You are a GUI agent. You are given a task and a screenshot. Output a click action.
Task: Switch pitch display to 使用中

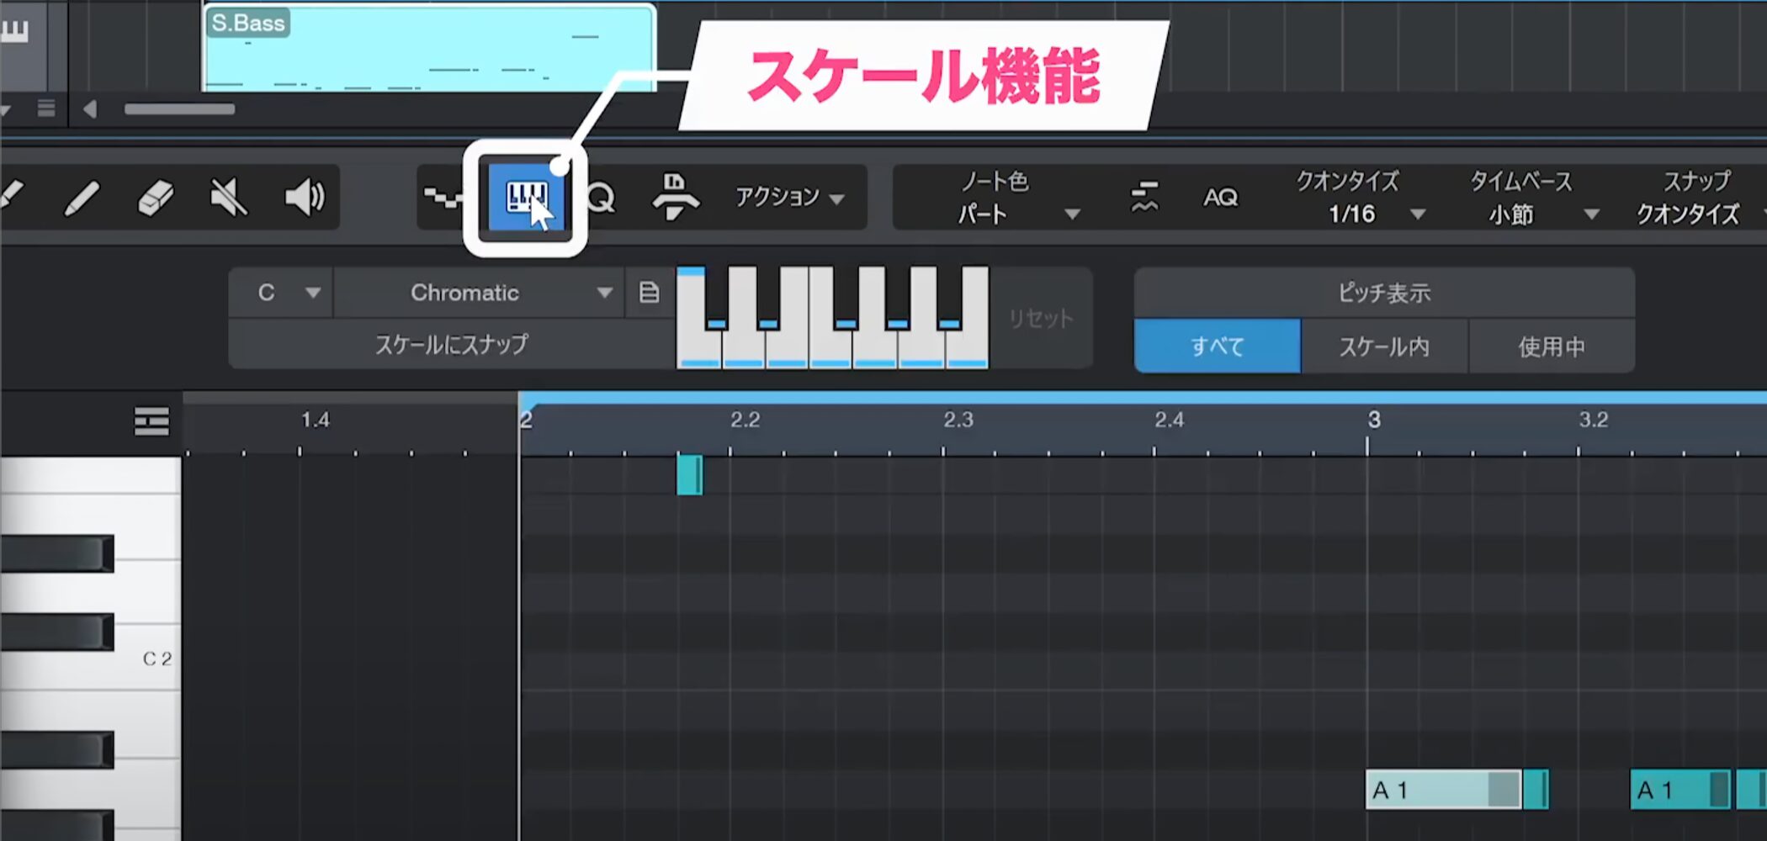[1551, 346]
